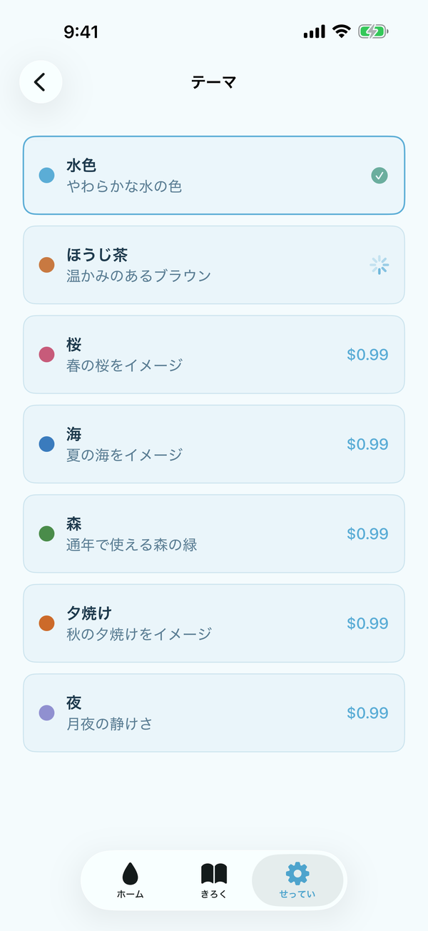Tap the water drop ホーム icon
The width and height of the screenshot is (428, 931).
(129, 872)
